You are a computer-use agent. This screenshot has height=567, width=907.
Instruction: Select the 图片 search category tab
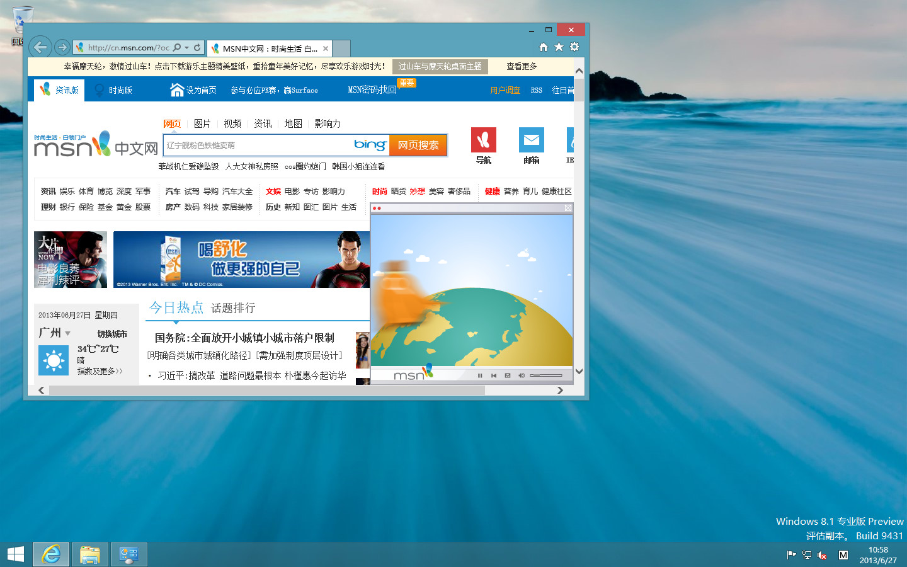[202, 123]
